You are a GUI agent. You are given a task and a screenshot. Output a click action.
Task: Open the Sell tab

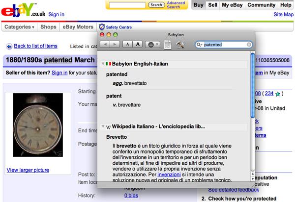point(212,5)
